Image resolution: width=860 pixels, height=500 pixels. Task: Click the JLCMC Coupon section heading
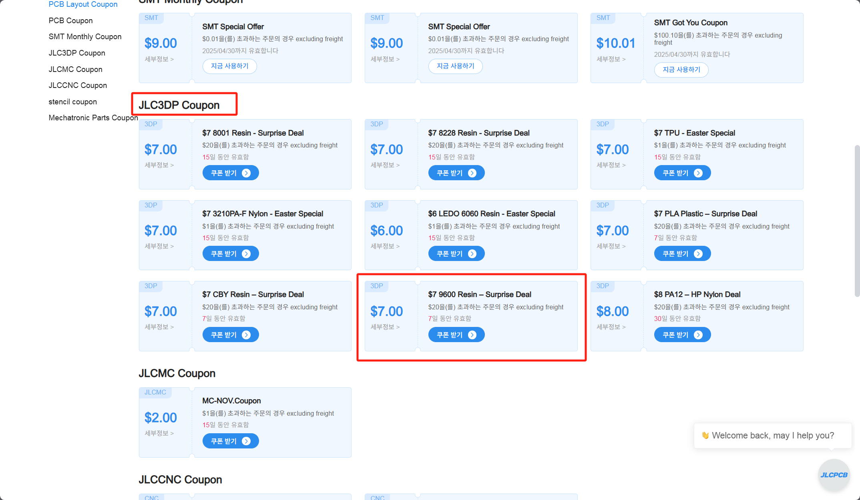pos(177,373)
